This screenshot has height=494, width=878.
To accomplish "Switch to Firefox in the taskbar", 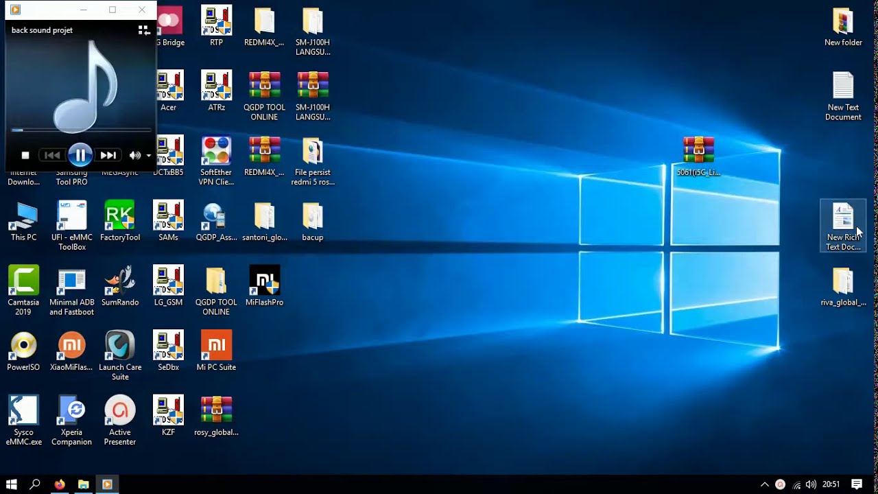I will (x=60, y=484).
